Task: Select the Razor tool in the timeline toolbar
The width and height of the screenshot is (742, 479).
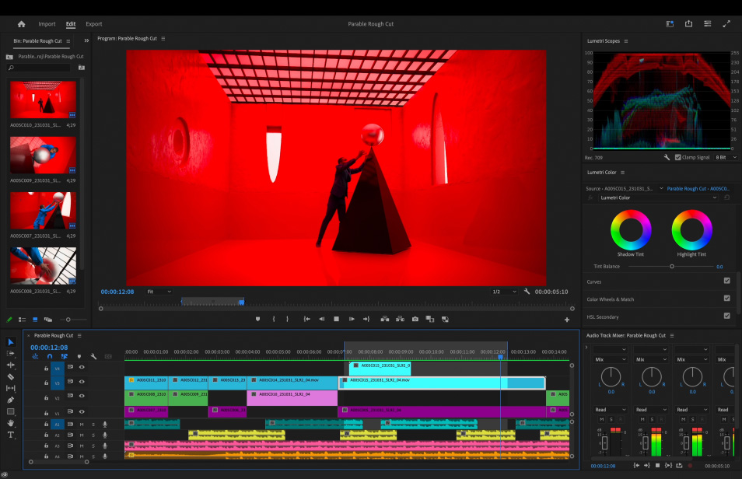Action: [11, 376]
